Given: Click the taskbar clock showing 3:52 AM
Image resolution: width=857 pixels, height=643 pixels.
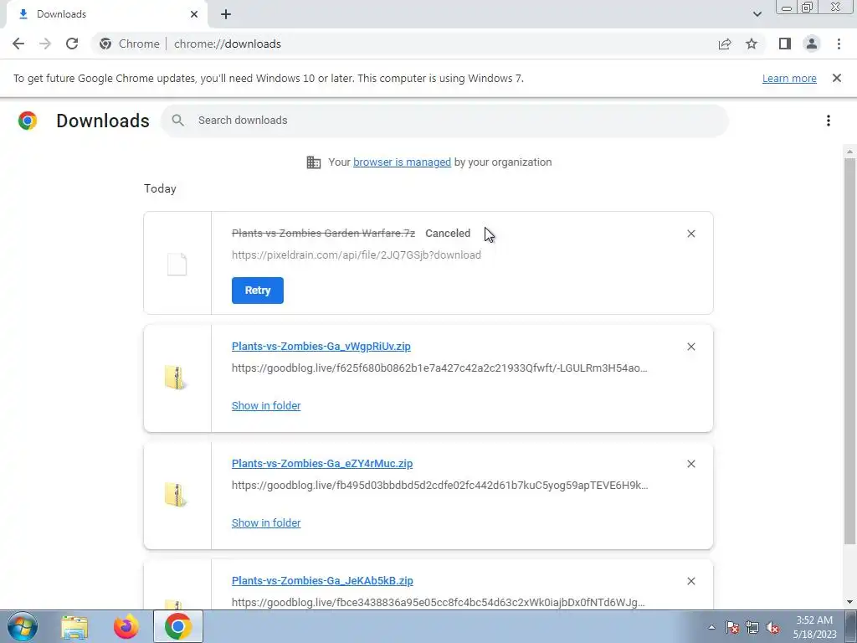Looking at the screenshot, I should pyautogui.click(x=814, y=627).
